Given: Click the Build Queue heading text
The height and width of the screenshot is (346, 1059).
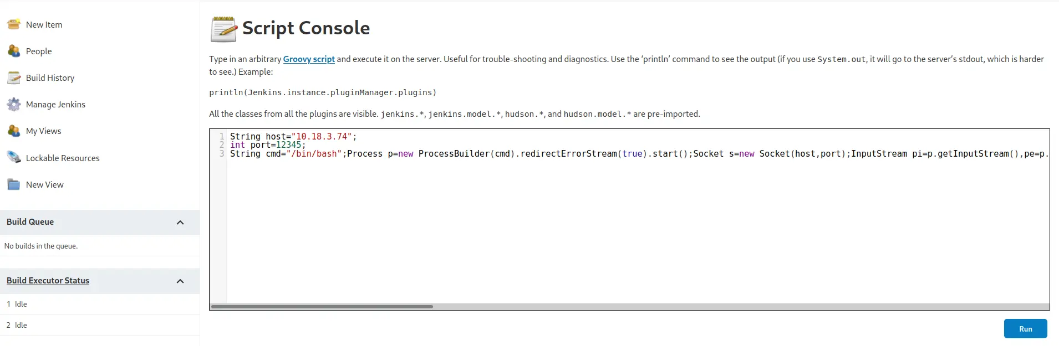Looking at the screenshot, I should click(30, 221).
